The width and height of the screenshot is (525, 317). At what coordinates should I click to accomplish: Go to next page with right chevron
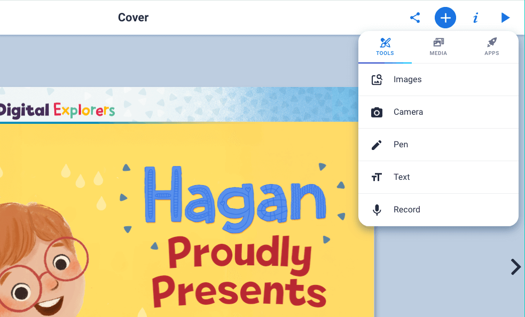pyautogui.click(x=515, y=267)
